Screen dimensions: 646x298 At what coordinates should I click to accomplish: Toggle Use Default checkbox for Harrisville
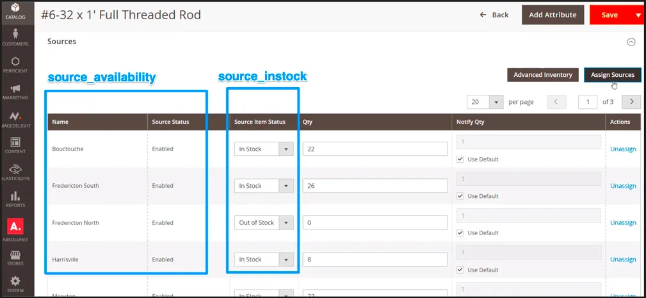click(460, 270)
